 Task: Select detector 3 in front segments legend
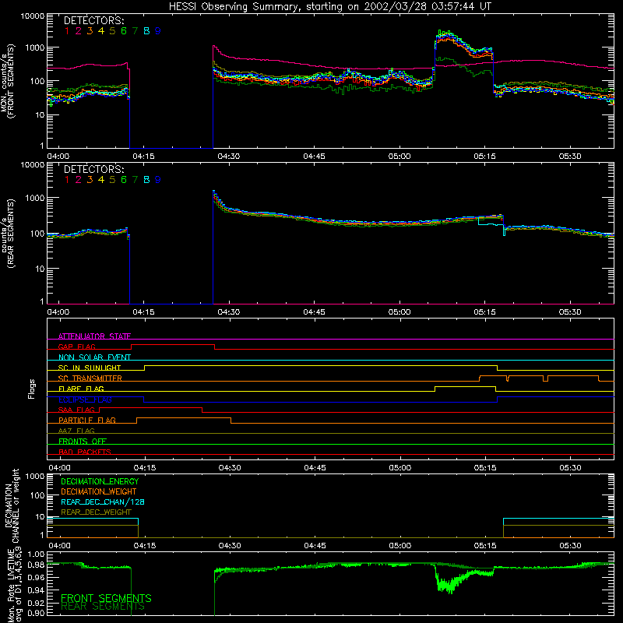(x=90, y=31)
